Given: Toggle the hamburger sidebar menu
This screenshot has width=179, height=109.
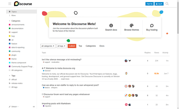Looking at the screenshot, I should pyautogui.click(x=10, y=4).
